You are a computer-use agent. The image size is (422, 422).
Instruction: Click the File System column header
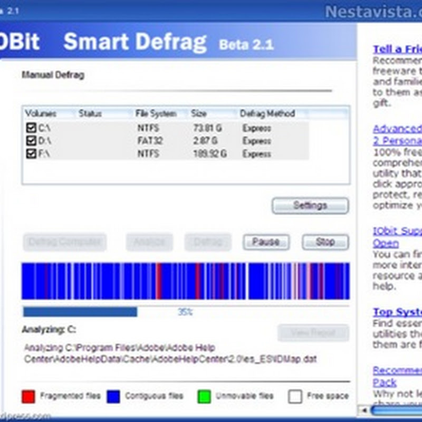155,113
